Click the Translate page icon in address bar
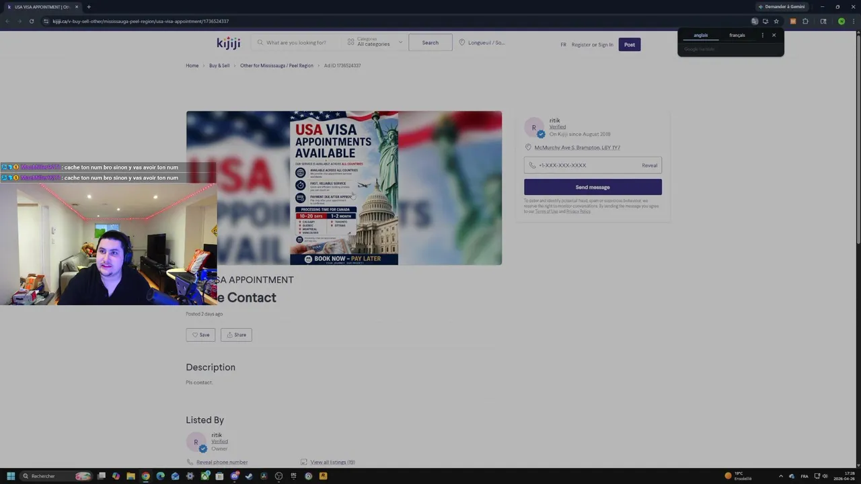861x484 pixels. point(754,21)
